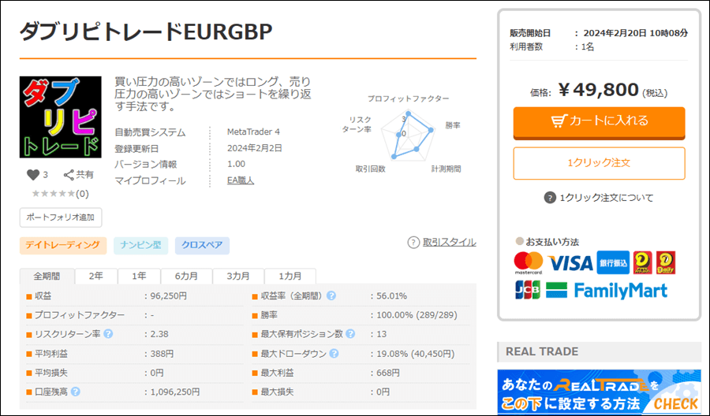Click help icon next to 収益率（全期間）
The width and height of the screenshot is (710, 416).
(x=331, y=296)
